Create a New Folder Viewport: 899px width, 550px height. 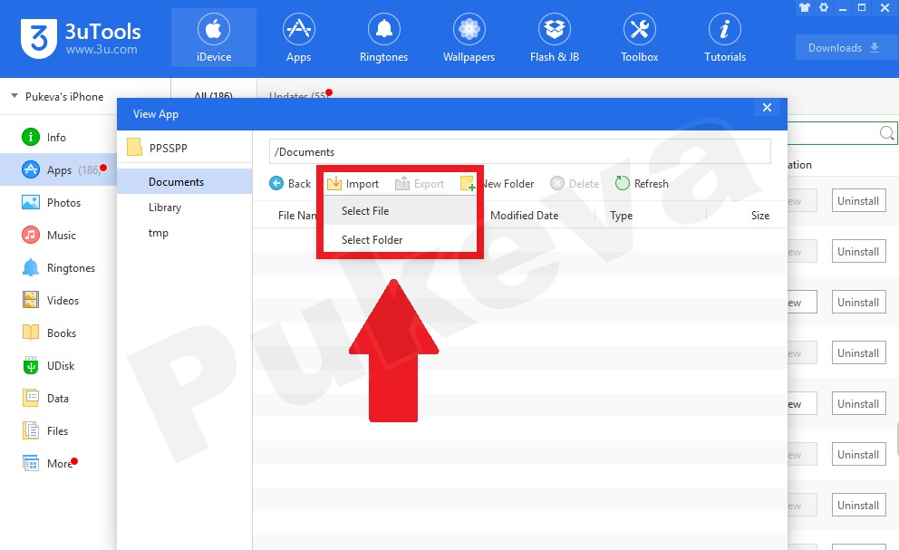click(497, 184)
